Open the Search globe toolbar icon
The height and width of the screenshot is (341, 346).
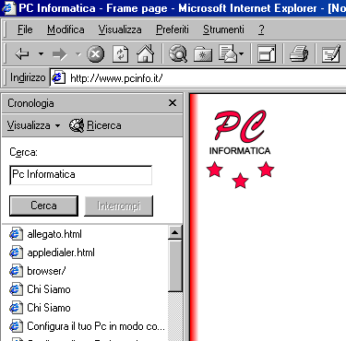pos(178,53)
